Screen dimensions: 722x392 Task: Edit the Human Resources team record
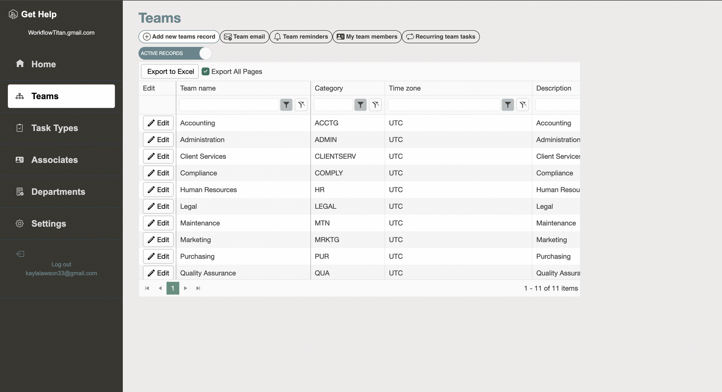tap(158, 190)
